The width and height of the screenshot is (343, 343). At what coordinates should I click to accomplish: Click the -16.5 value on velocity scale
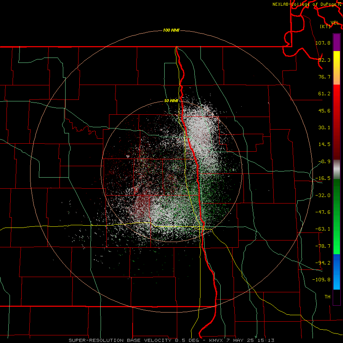coord(323,178)
